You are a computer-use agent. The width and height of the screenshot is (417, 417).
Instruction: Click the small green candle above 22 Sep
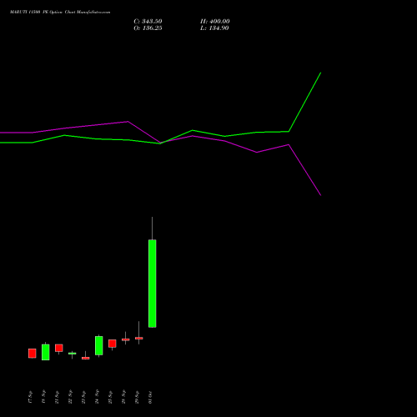coord(73,354)
